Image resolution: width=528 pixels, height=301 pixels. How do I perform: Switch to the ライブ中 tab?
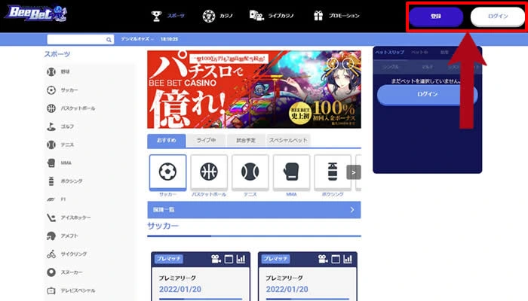(204, 140)
